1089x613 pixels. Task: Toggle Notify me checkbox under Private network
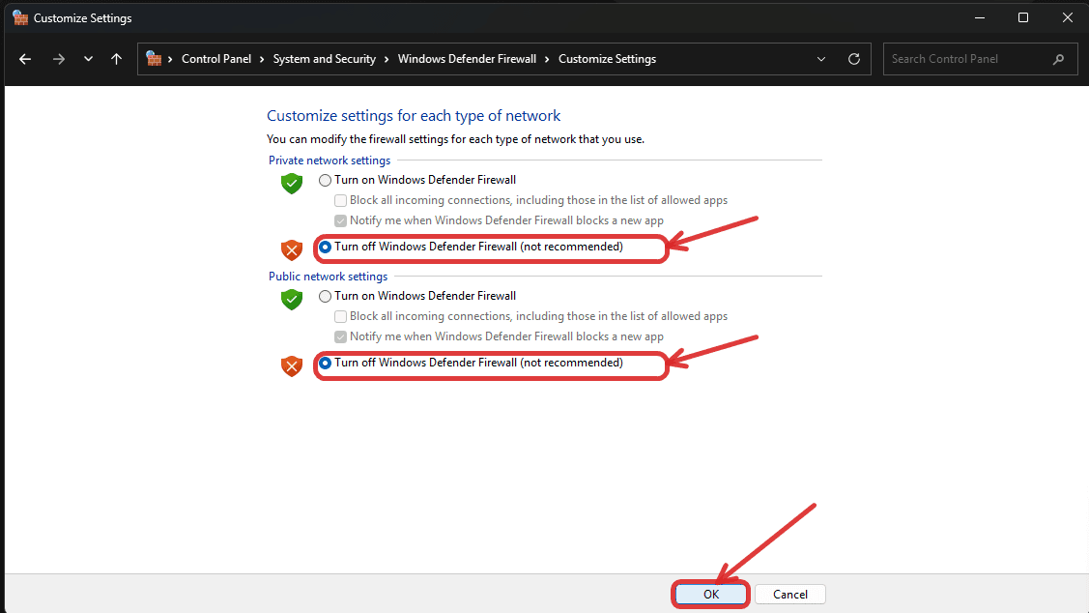pyautogui.click(x=340, y=221)
